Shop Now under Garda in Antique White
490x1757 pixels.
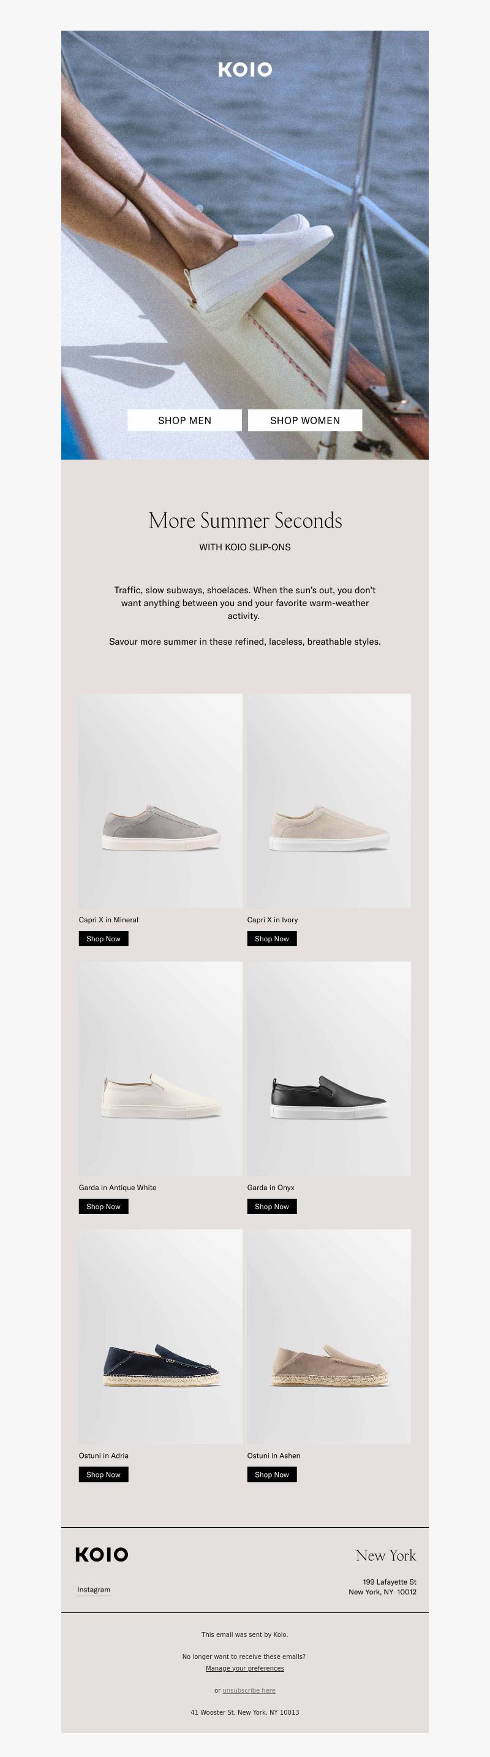pos(104,1207)
